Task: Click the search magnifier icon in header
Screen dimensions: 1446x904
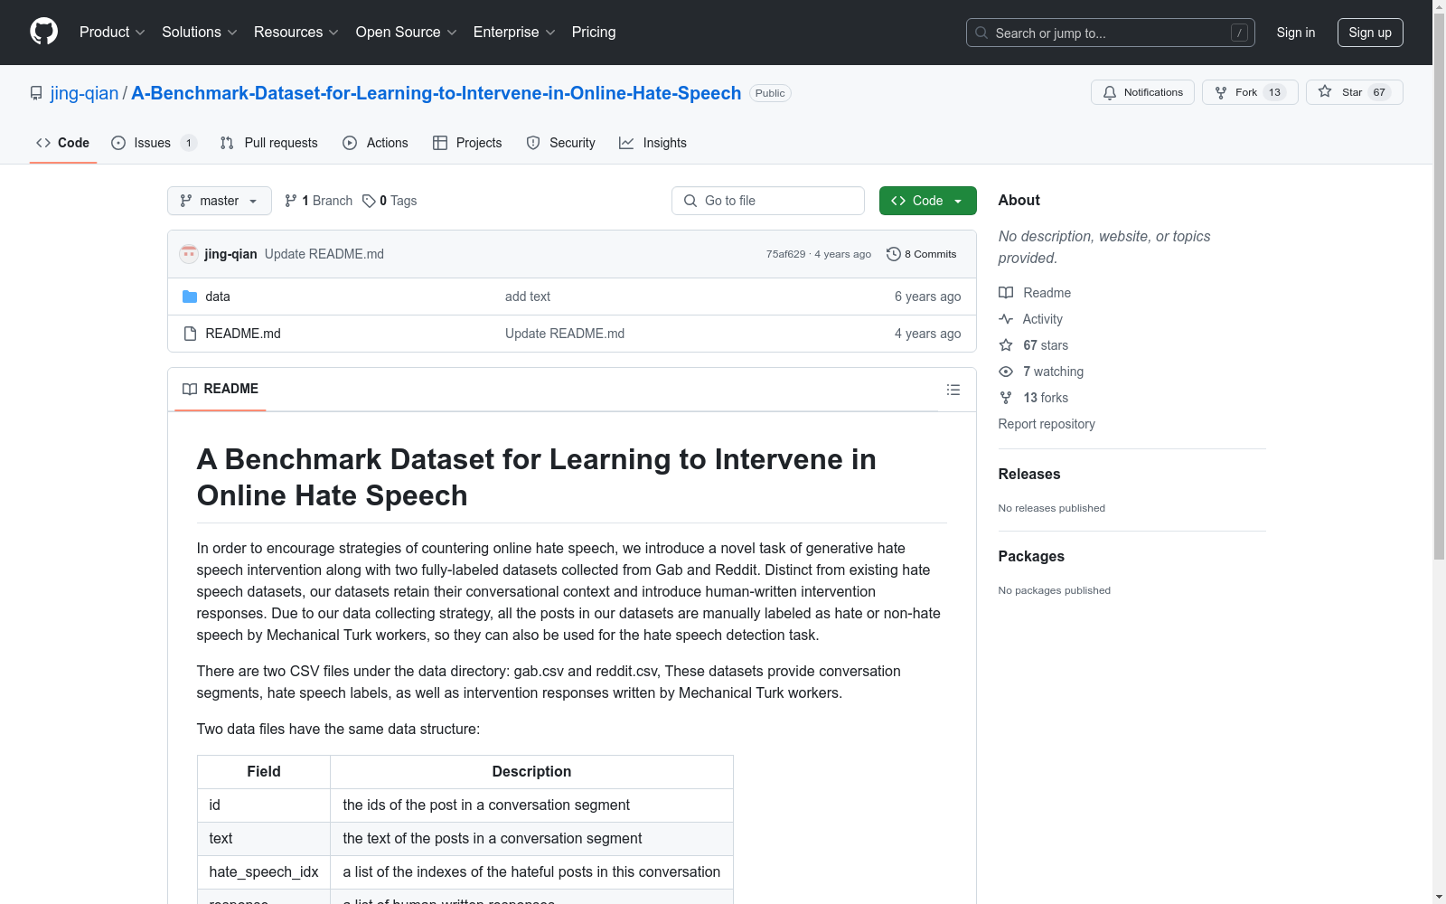Action: 981,33
